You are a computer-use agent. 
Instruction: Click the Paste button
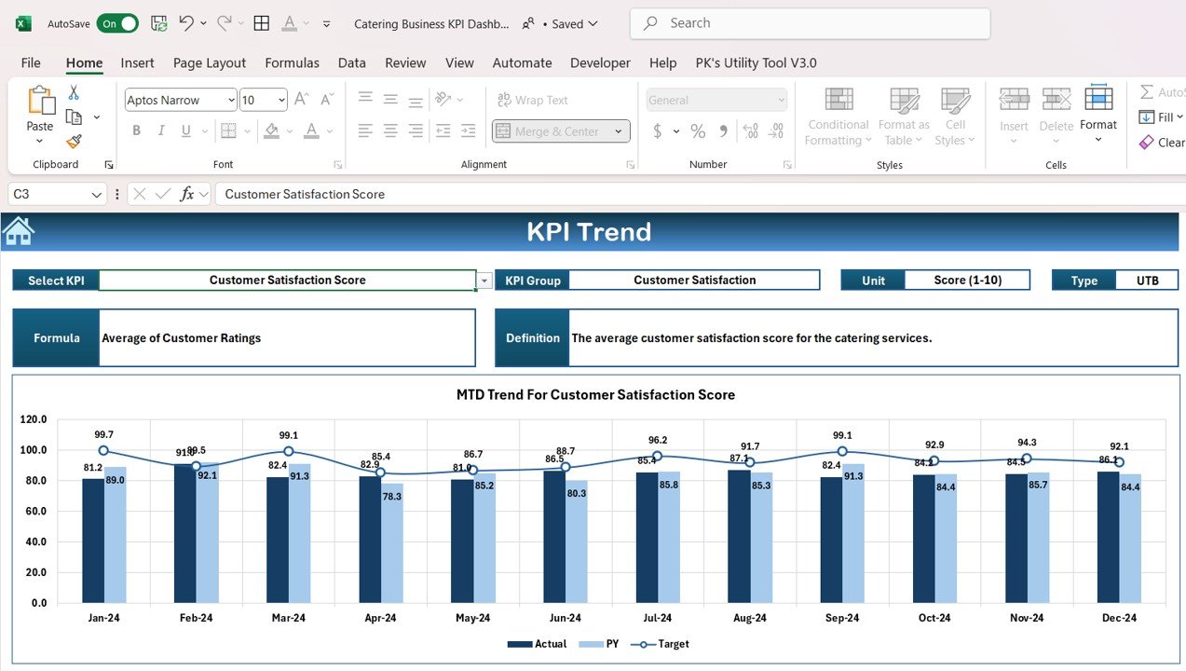(x=40, y=103)
